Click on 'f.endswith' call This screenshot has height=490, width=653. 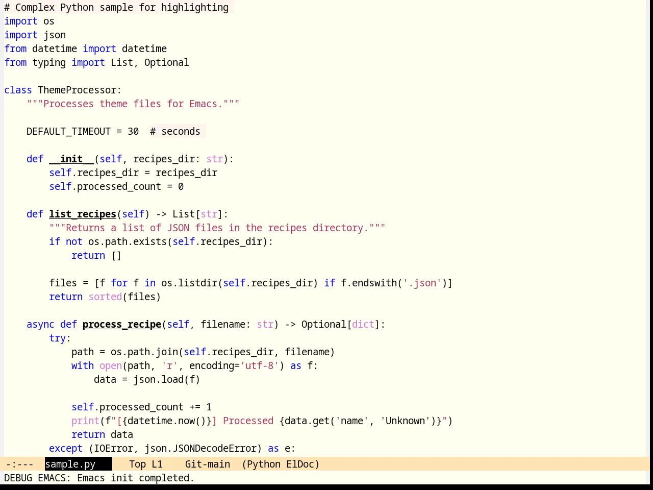(x=369, y=283)
